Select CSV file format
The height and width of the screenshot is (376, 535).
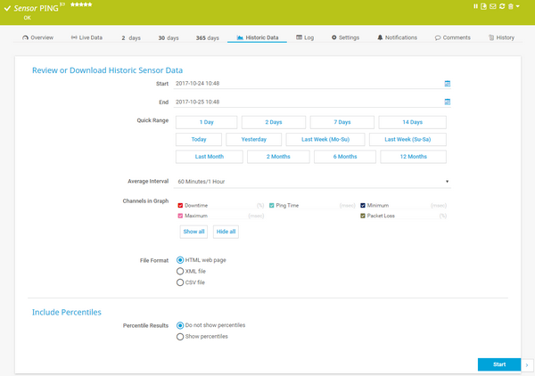180,282
